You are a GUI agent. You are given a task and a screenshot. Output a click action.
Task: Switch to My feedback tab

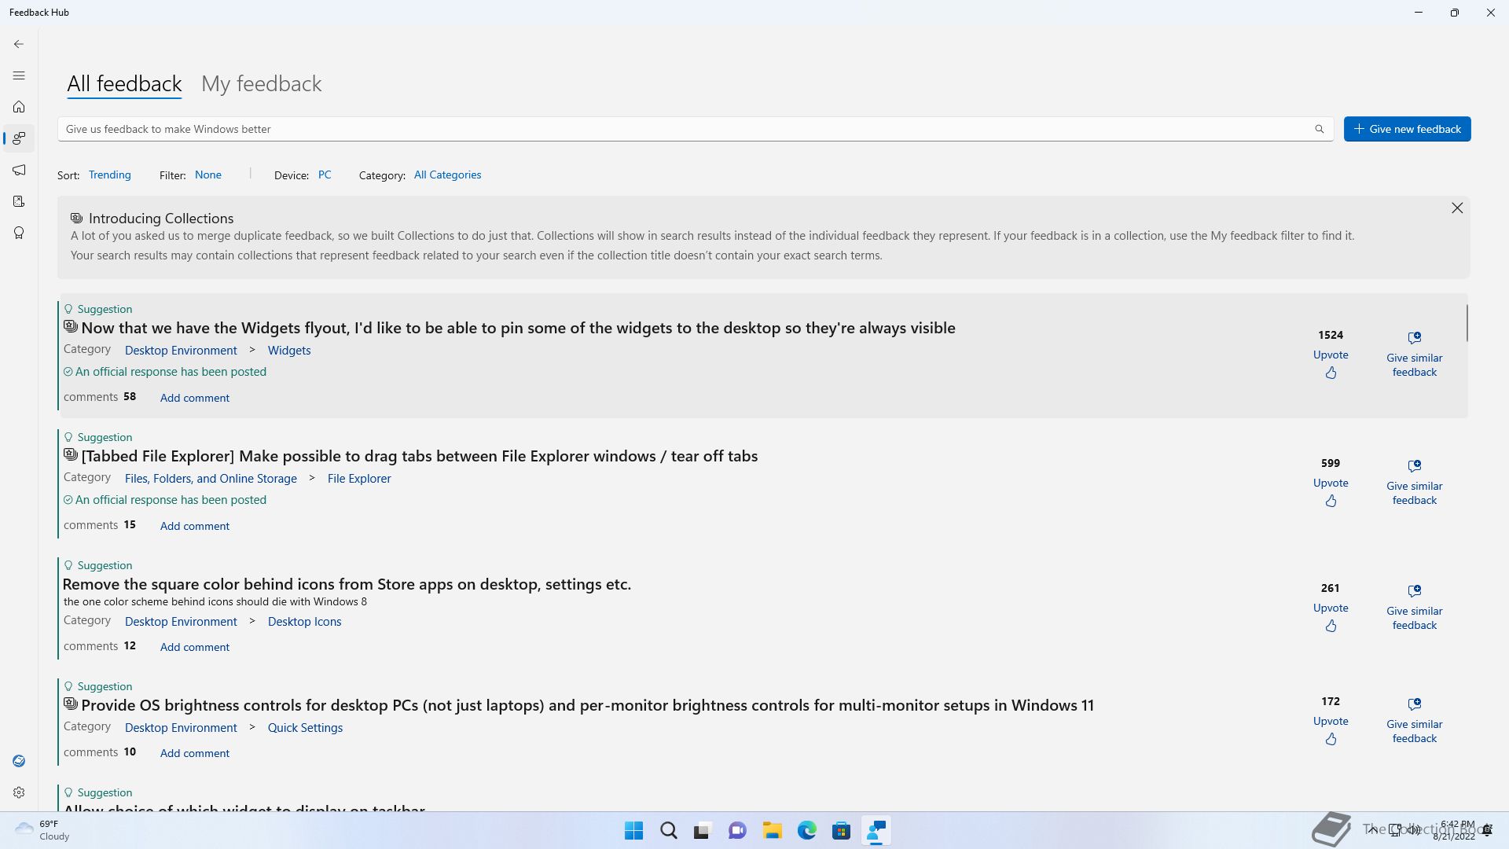[x=261, y=83]
